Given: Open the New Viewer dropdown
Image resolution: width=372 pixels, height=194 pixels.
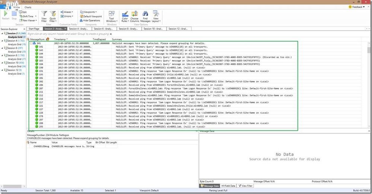Looking at the screenshot, I should pos(28,20).
